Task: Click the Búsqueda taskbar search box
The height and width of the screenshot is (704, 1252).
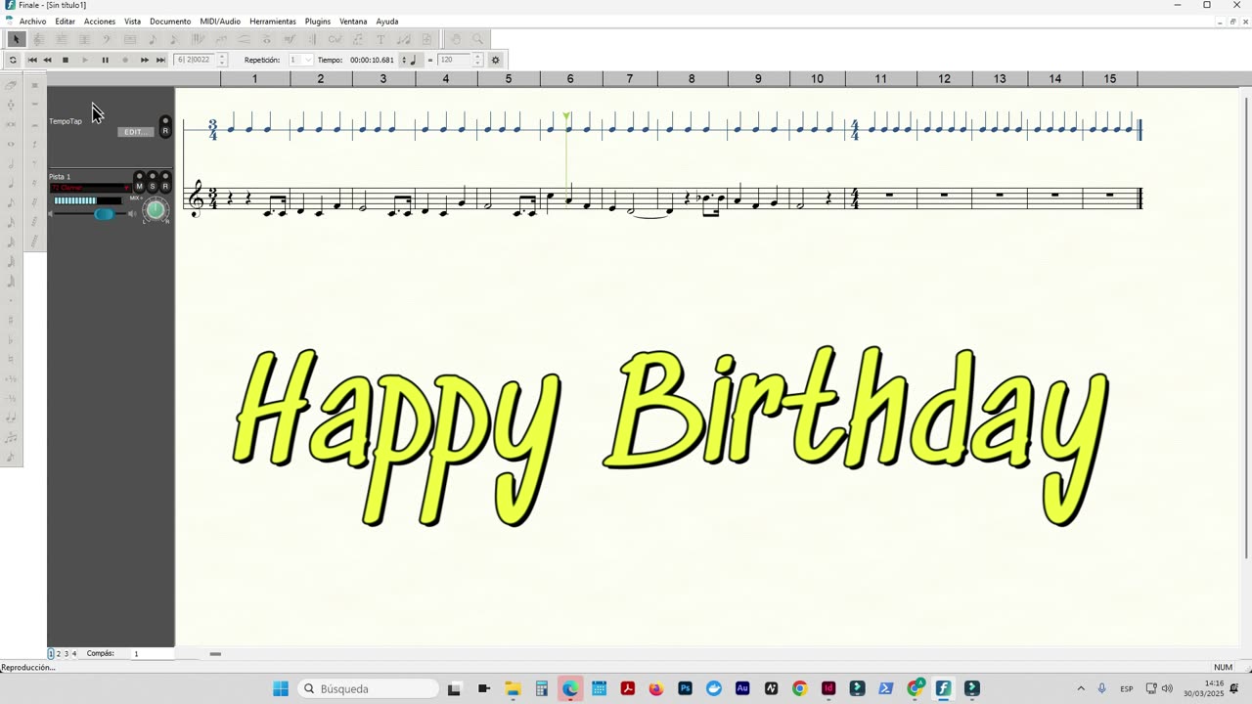Action: 368,688
